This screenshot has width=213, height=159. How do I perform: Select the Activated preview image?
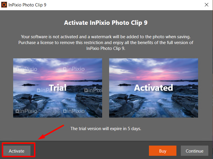(154, 88)
